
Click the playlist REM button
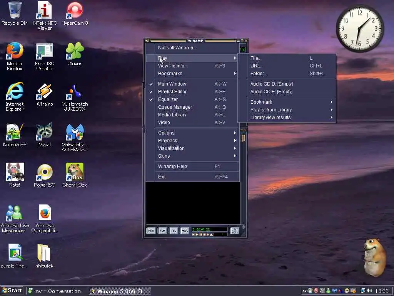162,230
